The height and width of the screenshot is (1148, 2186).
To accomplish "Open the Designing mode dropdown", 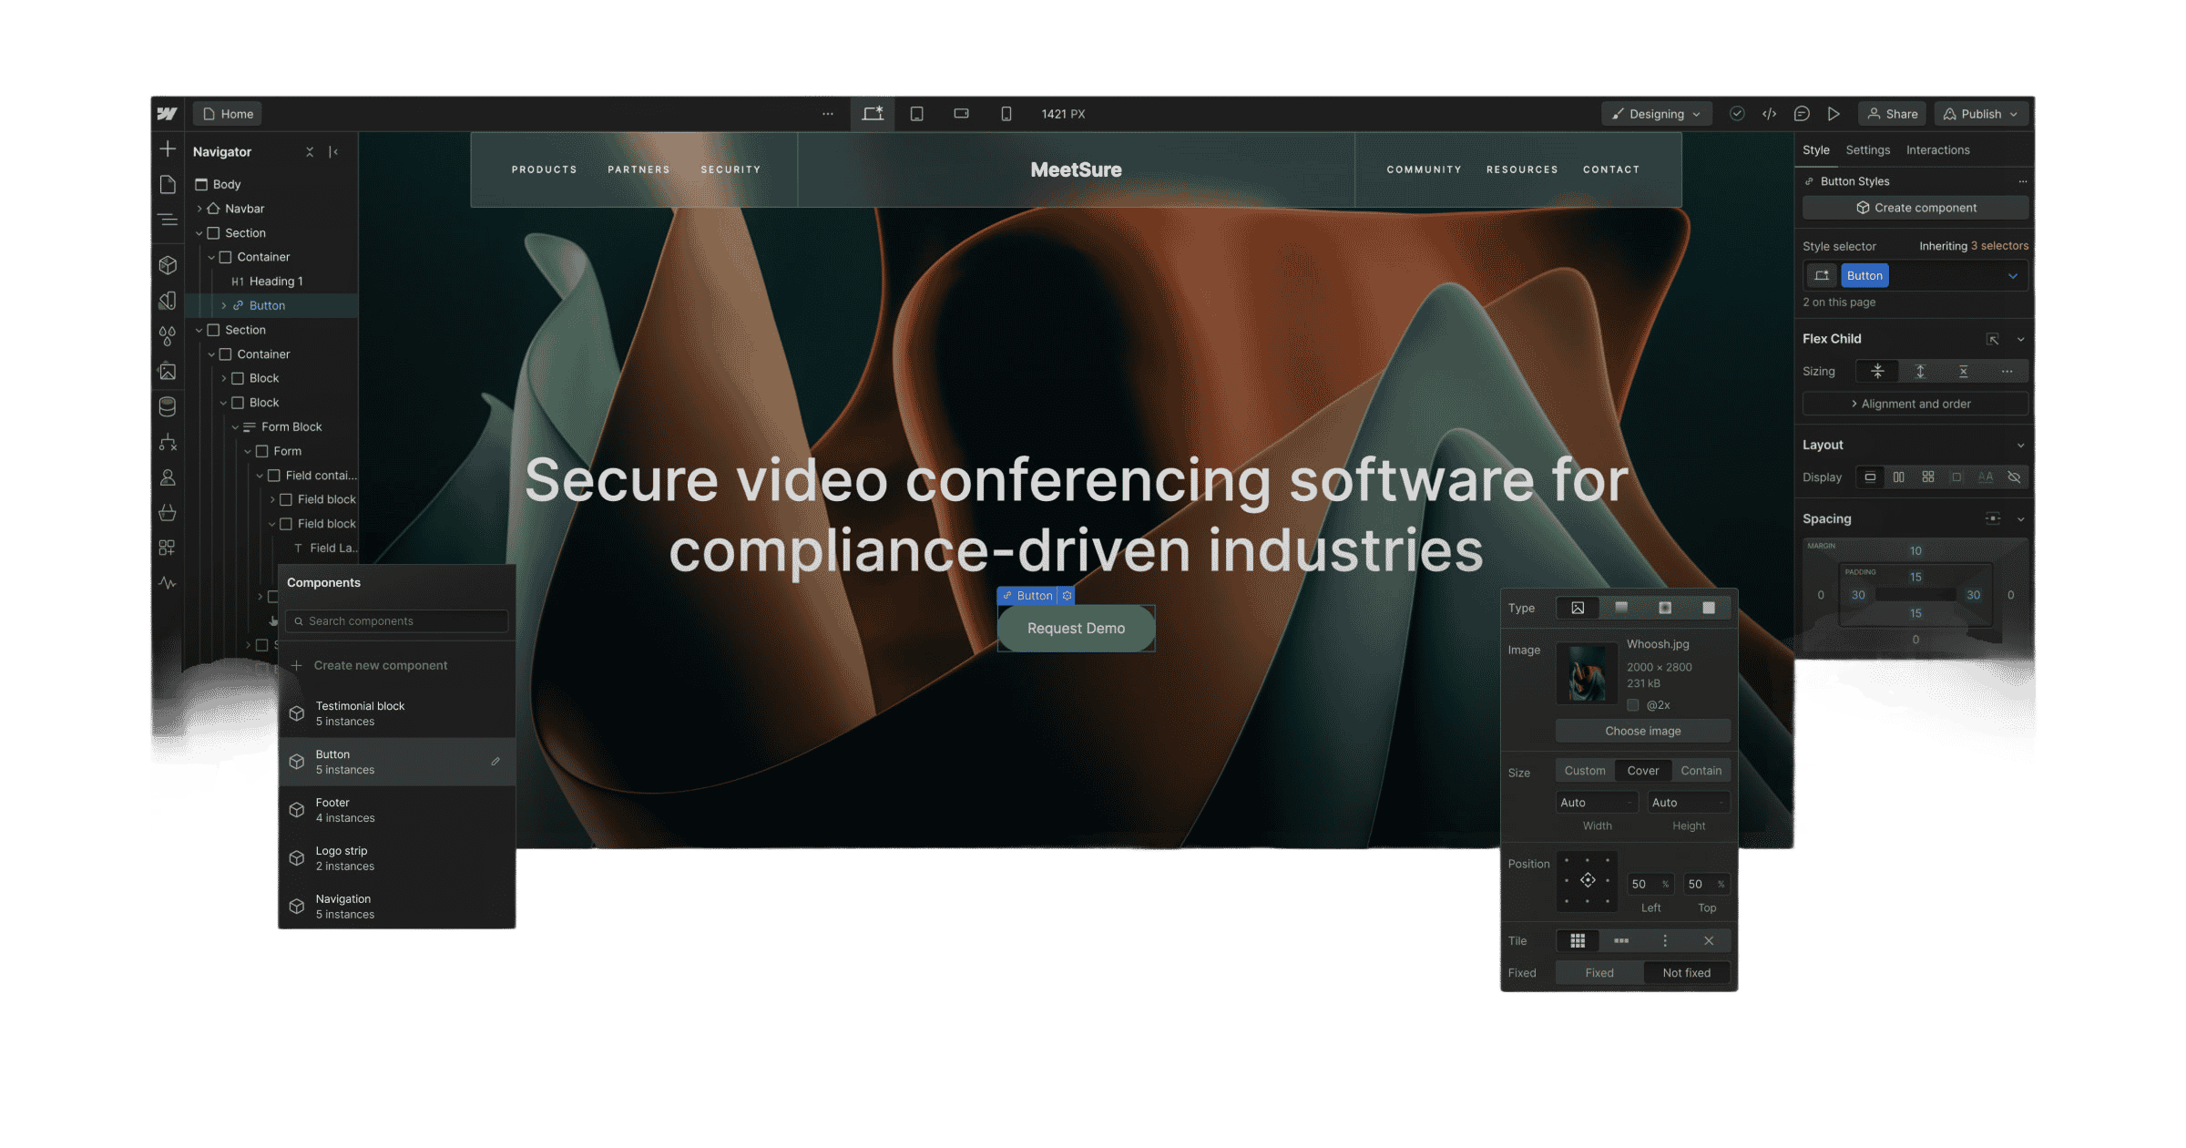I will coord(1657,114).
